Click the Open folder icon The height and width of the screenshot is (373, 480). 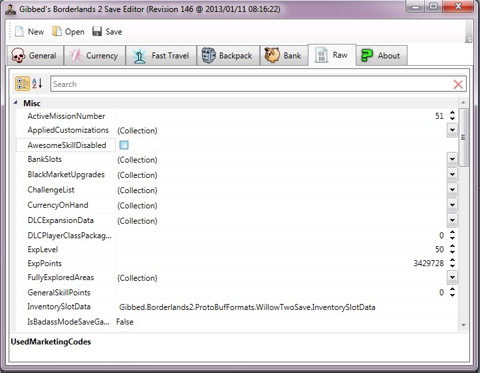[x=57, y=31]
